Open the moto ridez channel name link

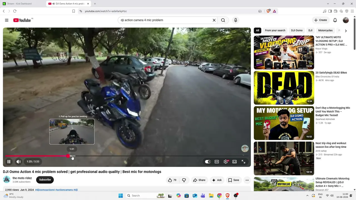click(x=22, y=178)
